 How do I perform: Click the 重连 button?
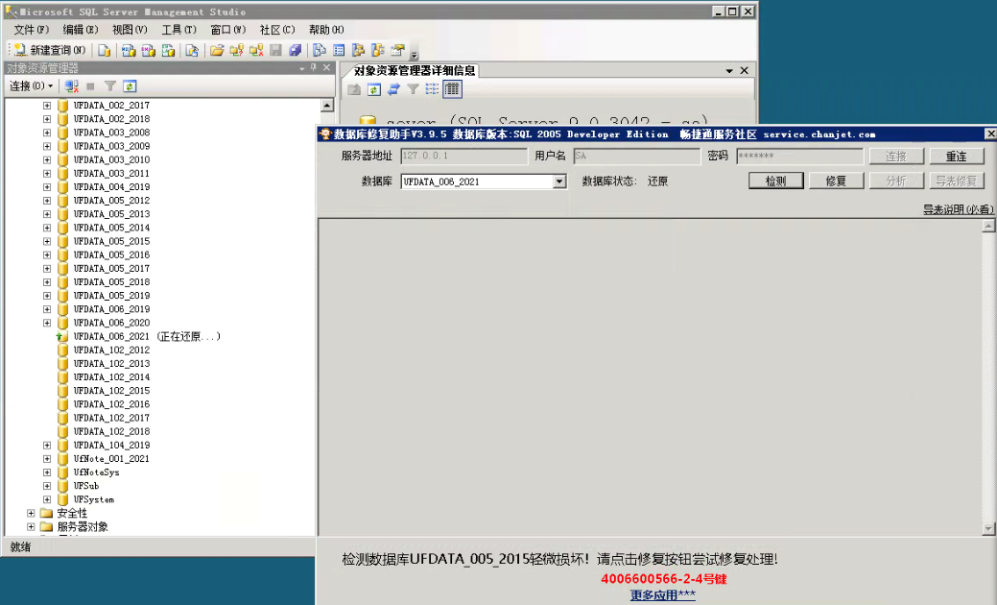click(x=957, y=156)
